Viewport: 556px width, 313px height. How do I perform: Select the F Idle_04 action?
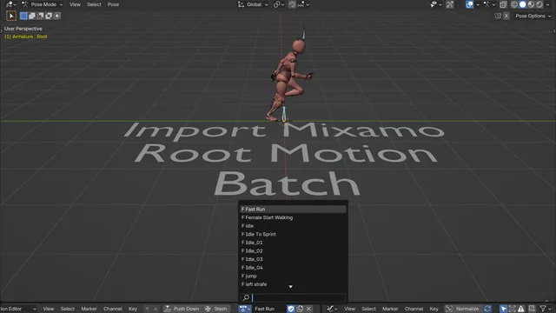(x=293, y=268)
